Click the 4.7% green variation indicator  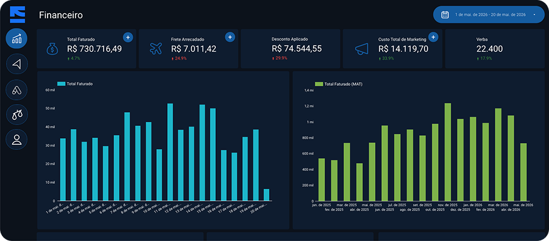(x=74, y=58)
